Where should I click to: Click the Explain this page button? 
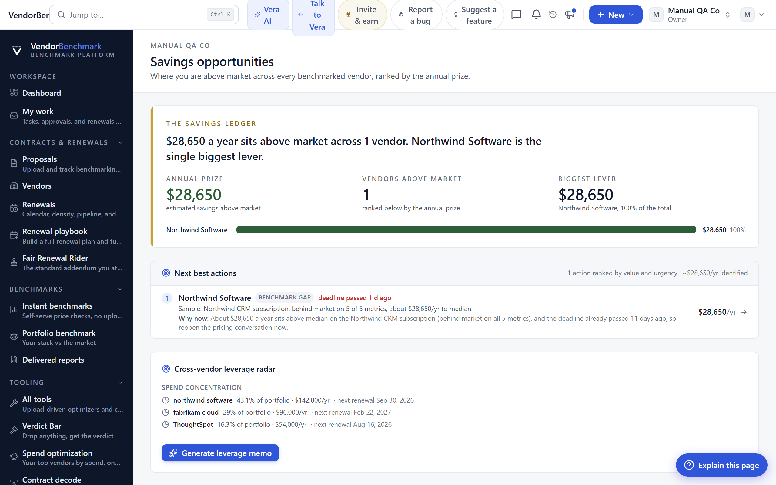721,465
